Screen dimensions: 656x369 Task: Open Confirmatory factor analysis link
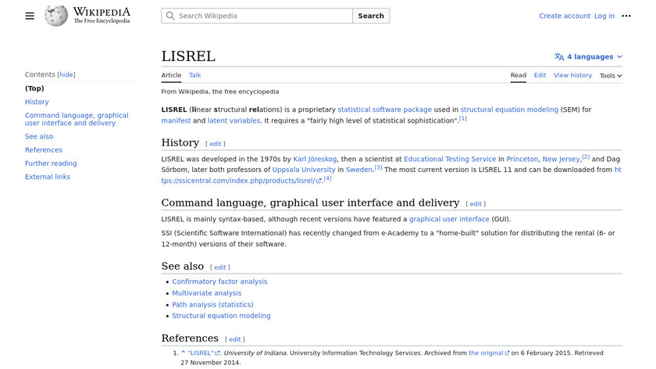click(x=219, y=281)
